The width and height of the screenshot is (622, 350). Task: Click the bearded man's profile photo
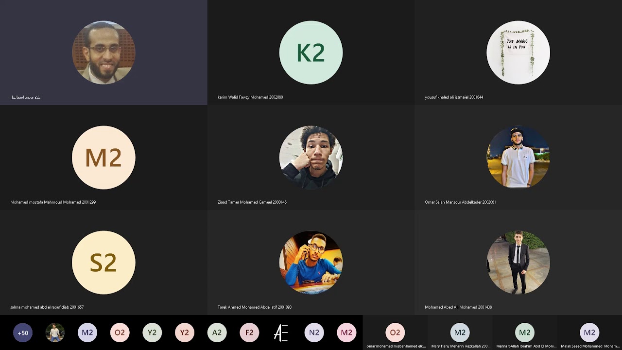tap(104, 52)
